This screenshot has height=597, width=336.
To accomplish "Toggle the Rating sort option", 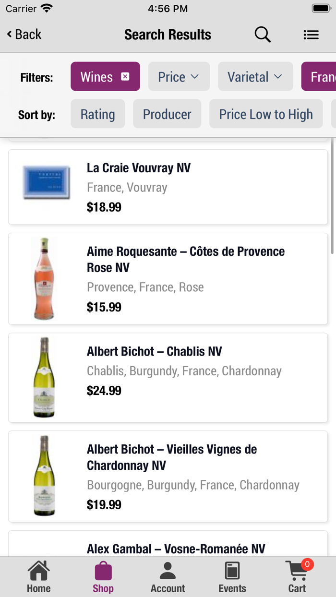I will click(97, 114).
